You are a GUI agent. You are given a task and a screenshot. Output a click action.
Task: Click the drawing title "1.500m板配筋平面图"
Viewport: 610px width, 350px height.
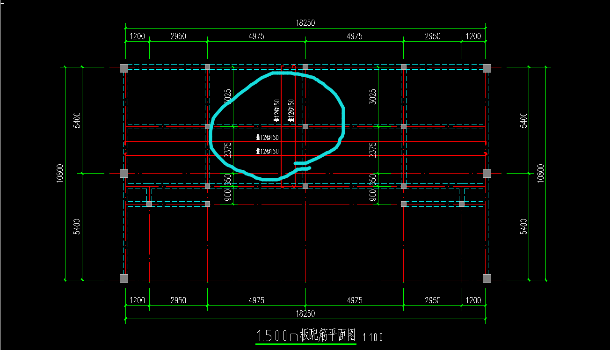306,335
